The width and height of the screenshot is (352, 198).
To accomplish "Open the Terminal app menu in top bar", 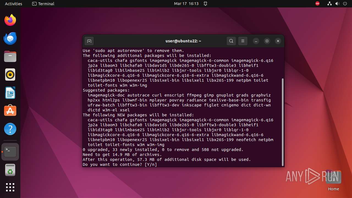I will (43, 4).
